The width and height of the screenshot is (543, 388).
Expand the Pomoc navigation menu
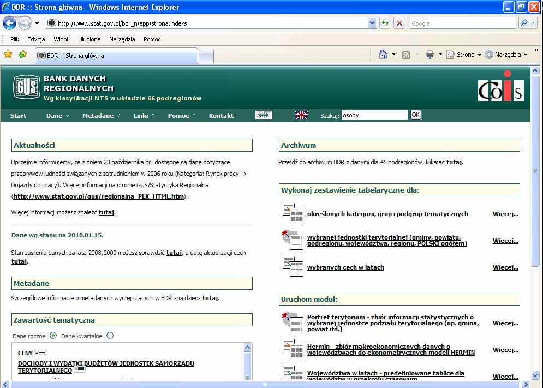[182, 116]
